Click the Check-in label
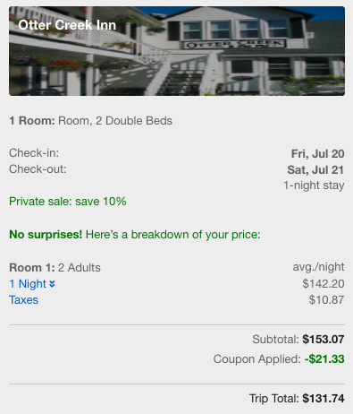 pyautogui.click(x=34, y=153)
